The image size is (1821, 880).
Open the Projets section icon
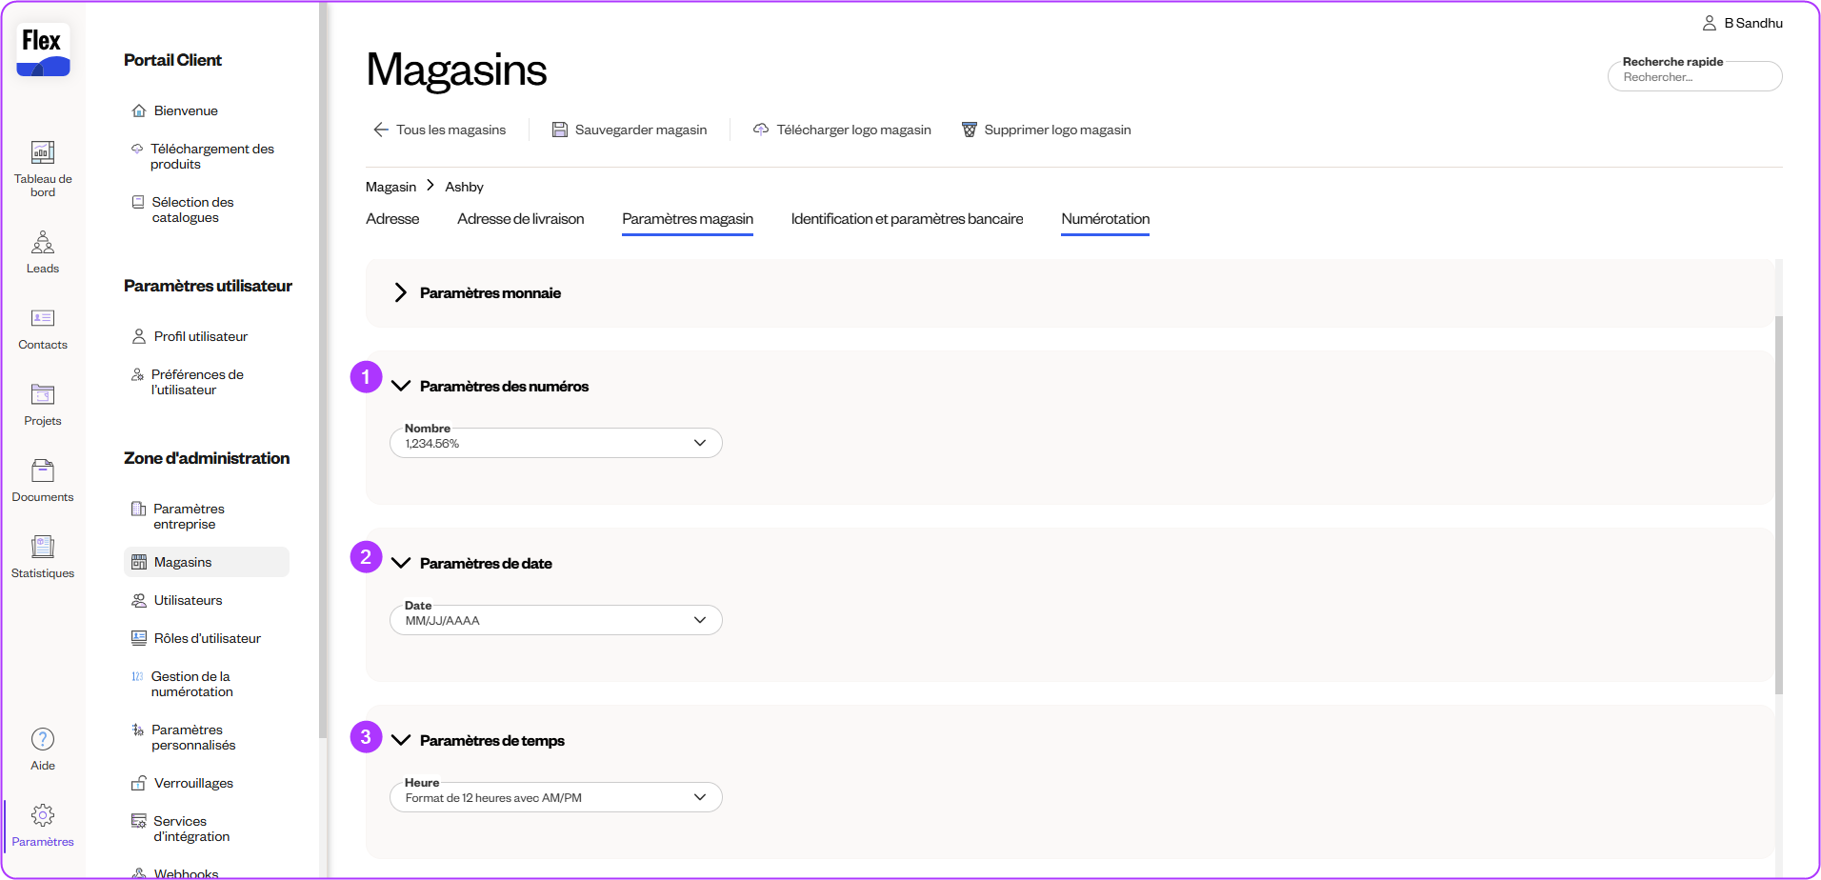(43, 395)
